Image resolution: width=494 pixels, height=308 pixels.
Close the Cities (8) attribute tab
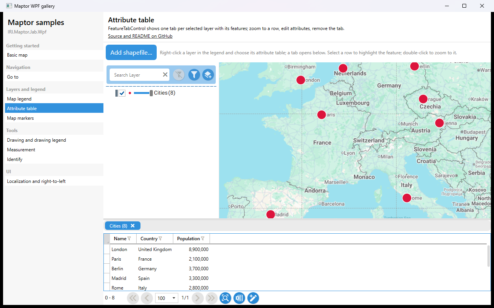133,226
